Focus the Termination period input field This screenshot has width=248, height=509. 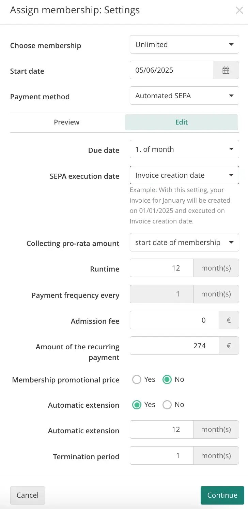click(161, 455)
